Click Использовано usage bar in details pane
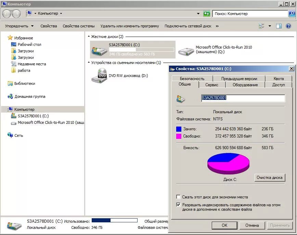 (x=115, y=220)
